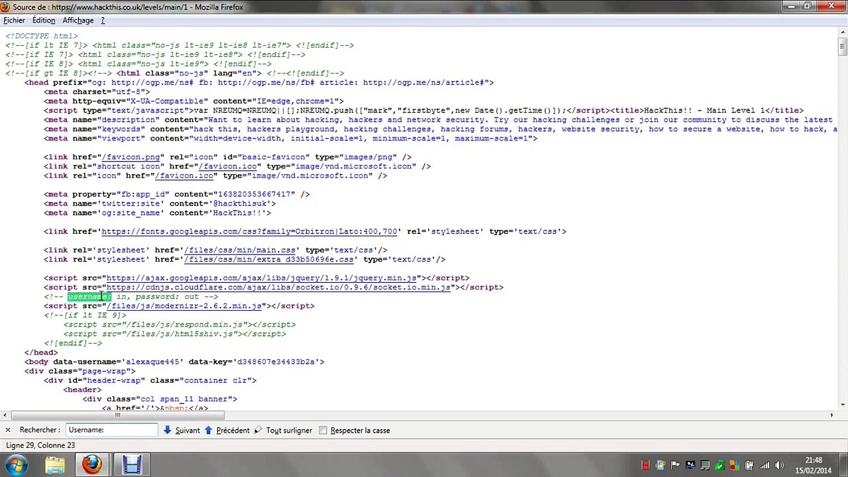Click the Précédent button label
Screen dimensions: 848x477
click(233, 431)
